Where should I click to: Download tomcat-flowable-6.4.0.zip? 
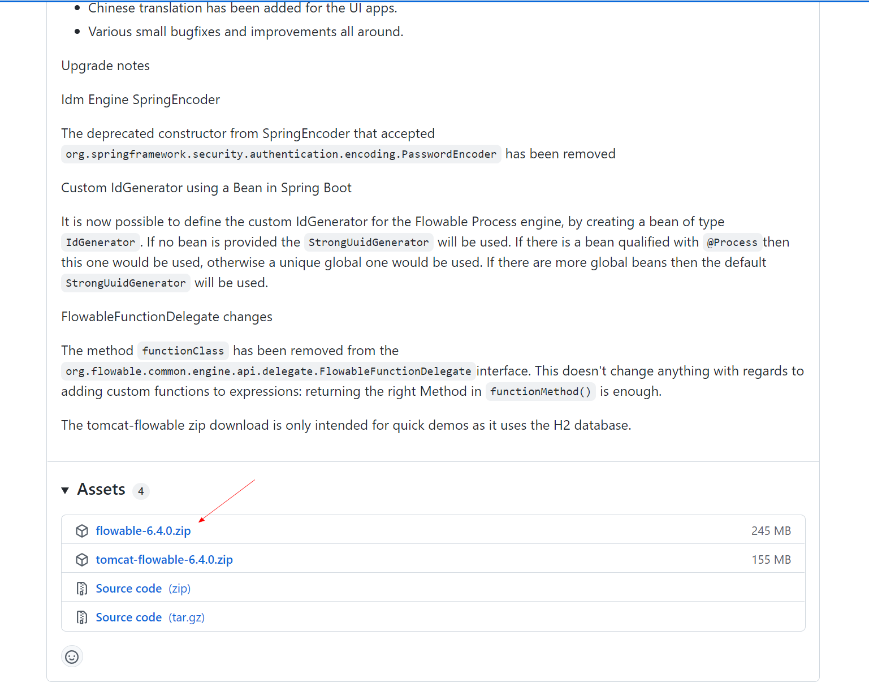pyautogui.click(x=164, y=560)
